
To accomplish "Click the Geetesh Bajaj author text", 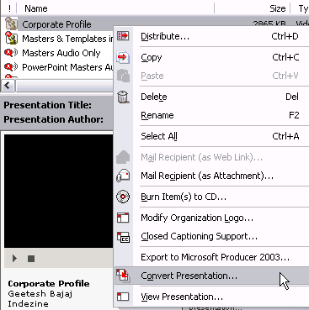I will click(x=40, y=294).
